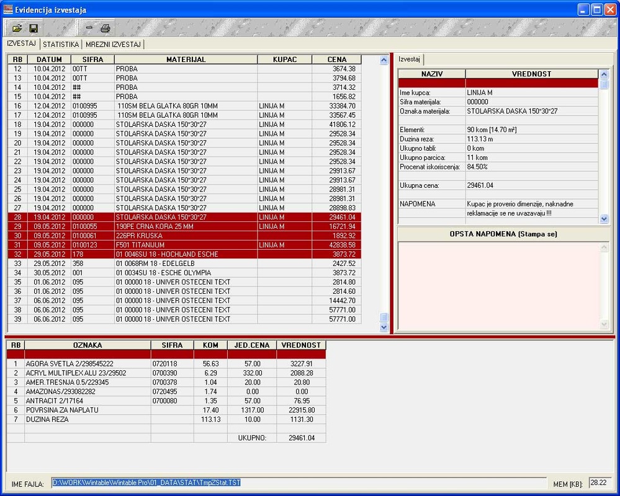Select the right panel Izvestaj tab
This screenshot has height=496, width=620.
410,59
